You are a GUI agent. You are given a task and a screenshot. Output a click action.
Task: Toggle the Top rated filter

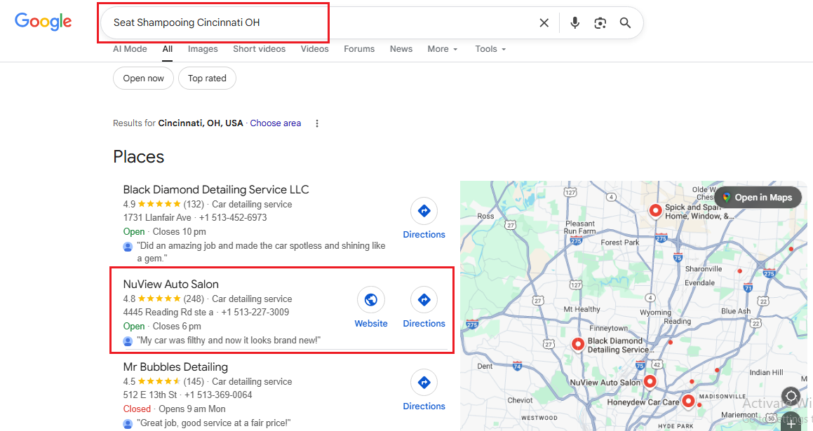pos(207,78)
